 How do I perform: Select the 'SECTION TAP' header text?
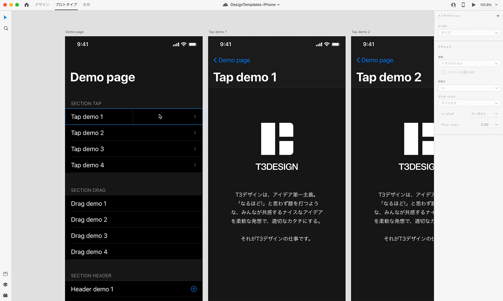(x=86, y=103)
